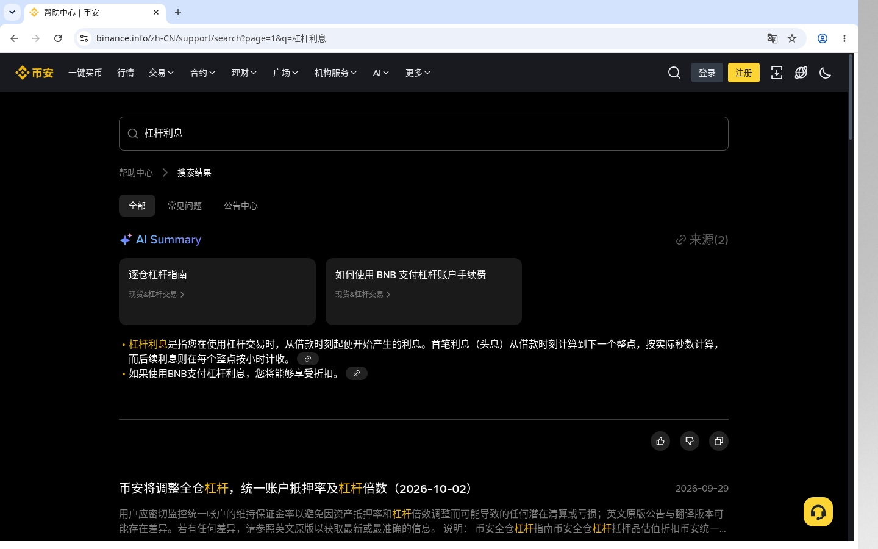Expand the 合约 dropdown menu
Viewport: 878px width, 549px height.
click(203, 73)
